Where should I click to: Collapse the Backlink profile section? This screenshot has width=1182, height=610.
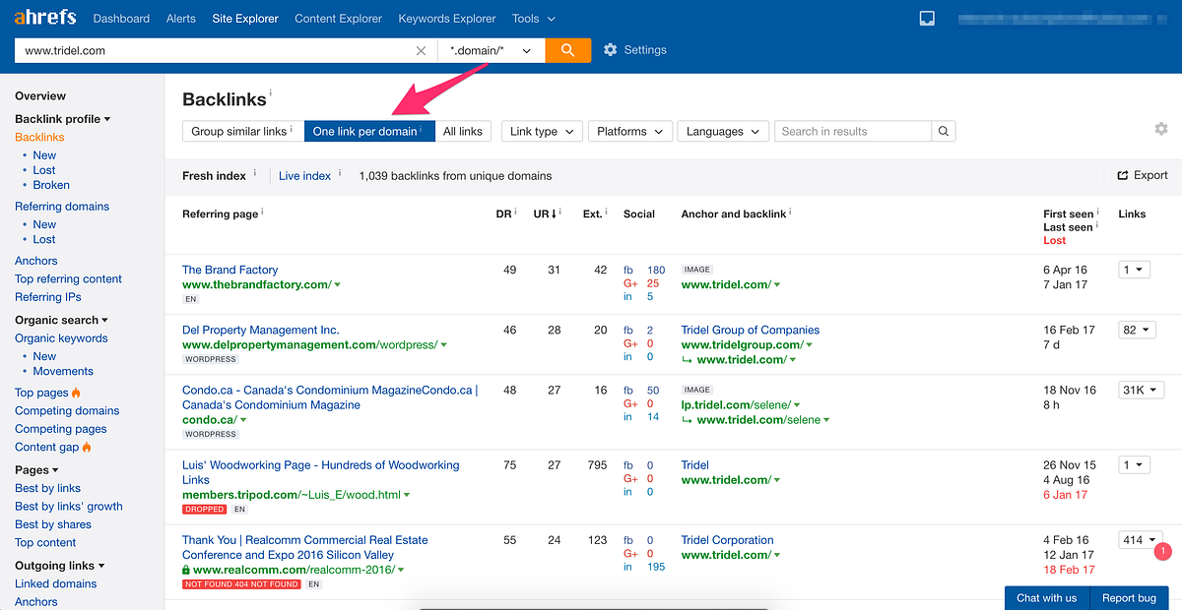(62, 119)
